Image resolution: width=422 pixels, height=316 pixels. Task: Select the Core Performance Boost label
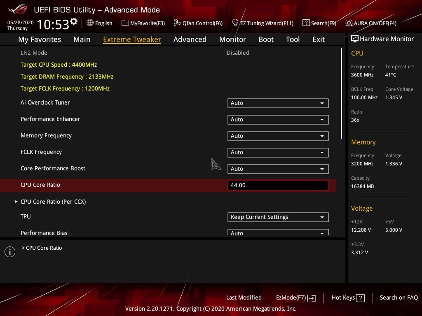click(53, 168)
